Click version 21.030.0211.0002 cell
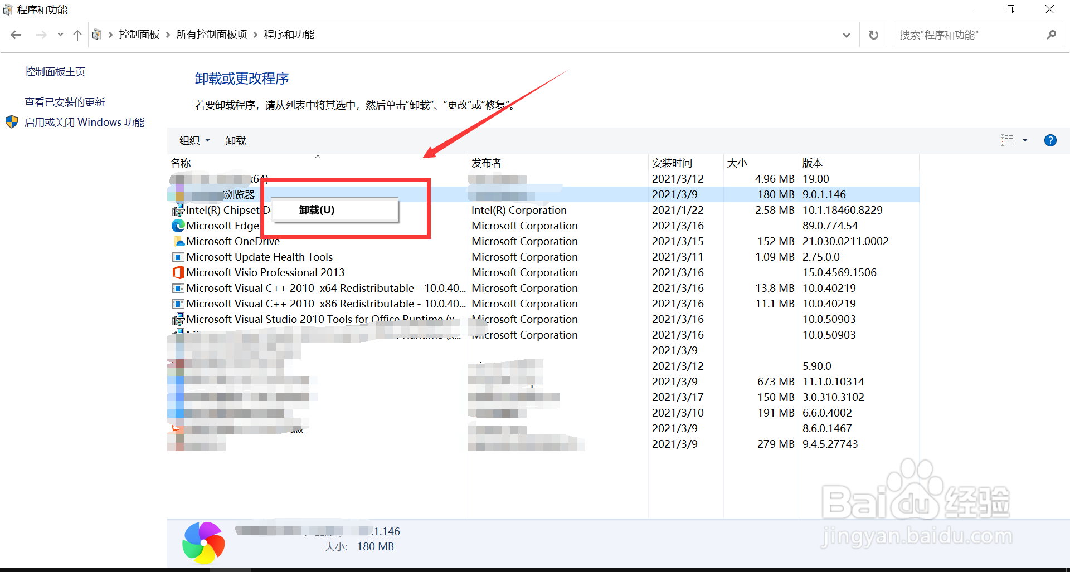Screen dimensions: 1070x572 click(845, 241)
